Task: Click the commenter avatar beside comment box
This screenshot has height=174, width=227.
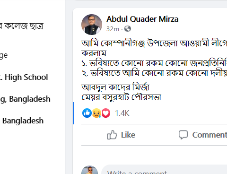Action: (89, 170)
